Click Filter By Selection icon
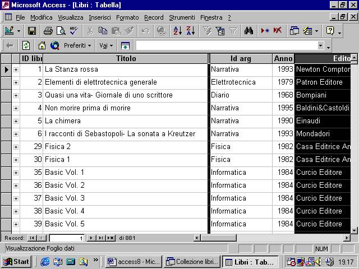This screenshot has width=359, height=269. pos(207,31)
